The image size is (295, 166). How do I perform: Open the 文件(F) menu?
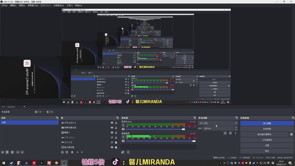tap(4, 6)
